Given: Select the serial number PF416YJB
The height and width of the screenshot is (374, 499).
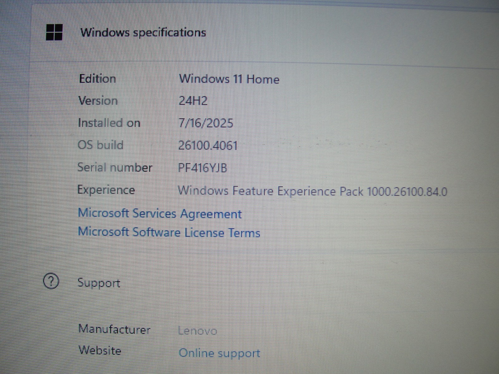Looking at the screenshot, I should [202, 168].
